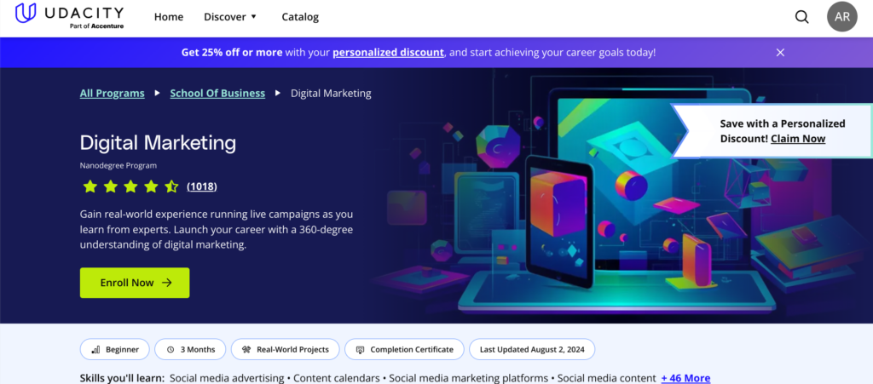Click the Completion Certificate badge
Screen dimensions: 873x384
[x=406, y=349]
